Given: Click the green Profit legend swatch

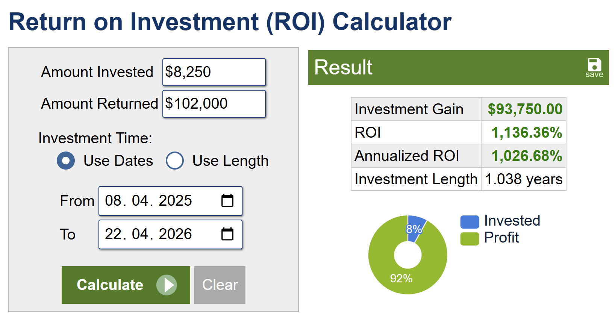Looking at the screenshot, I should coord(470,239).
